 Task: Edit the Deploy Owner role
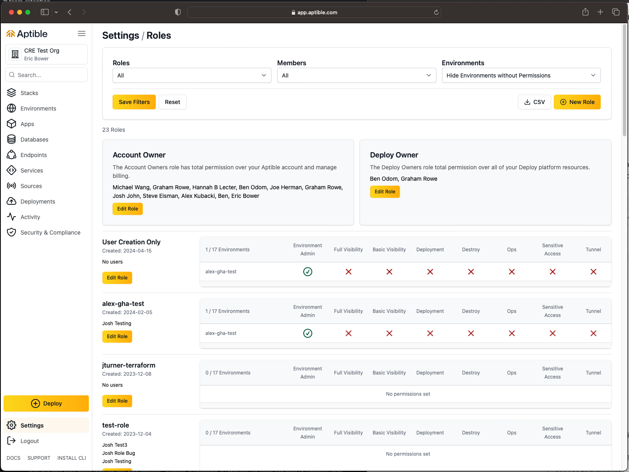point(385,192)
